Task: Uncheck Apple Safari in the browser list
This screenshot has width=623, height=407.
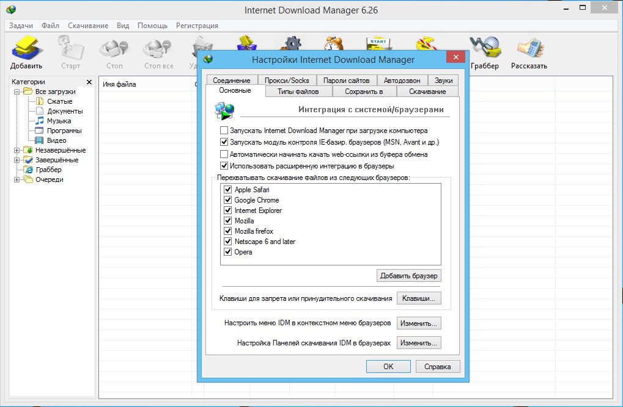Action: click(x=227, y=190)
